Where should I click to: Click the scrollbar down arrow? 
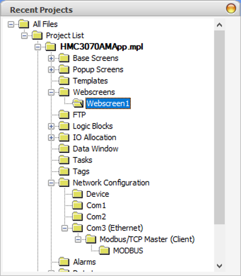pos(219,266)
